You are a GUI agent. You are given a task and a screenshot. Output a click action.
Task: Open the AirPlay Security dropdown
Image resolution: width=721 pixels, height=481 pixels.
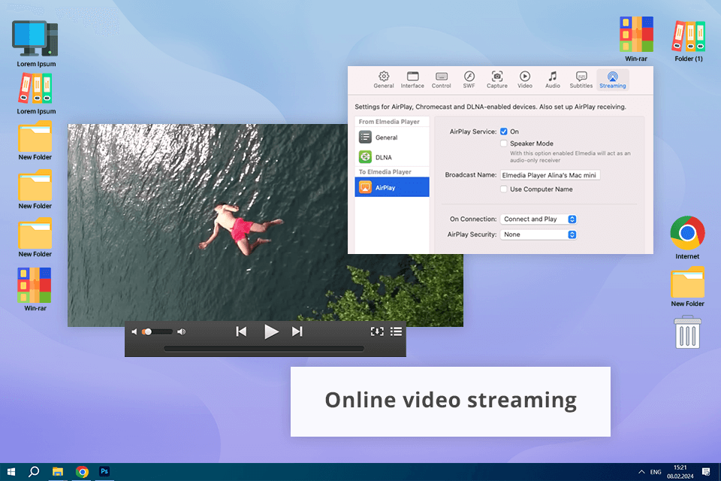[538, 234]
